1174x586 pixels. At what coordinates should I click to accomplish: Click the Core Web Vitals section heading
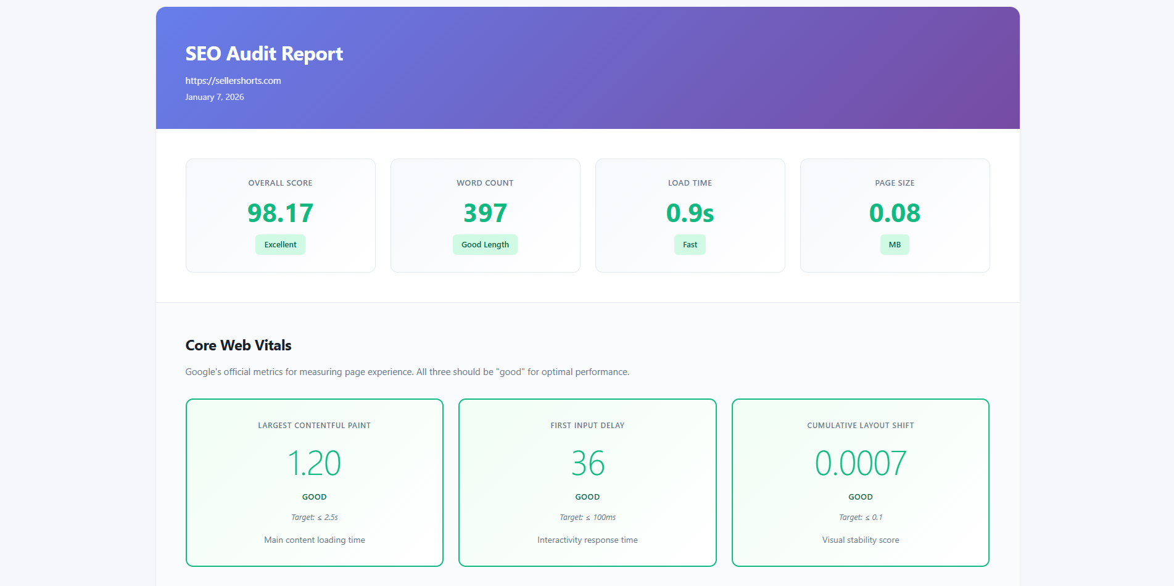tap(238, 345)
